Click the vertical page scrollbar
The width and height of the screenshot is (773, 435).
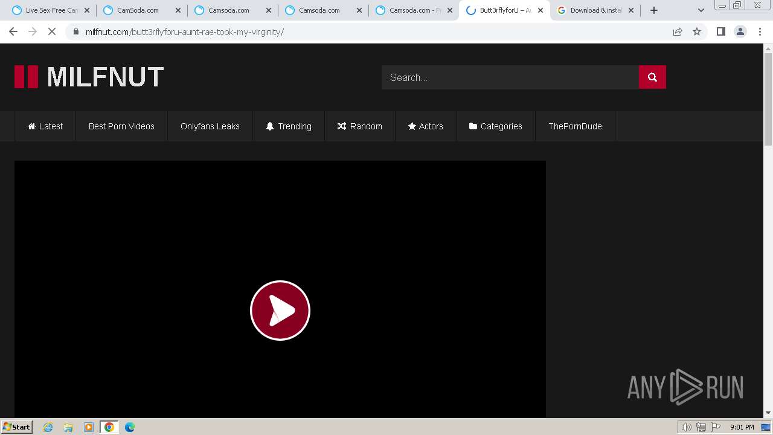point(768,100)
